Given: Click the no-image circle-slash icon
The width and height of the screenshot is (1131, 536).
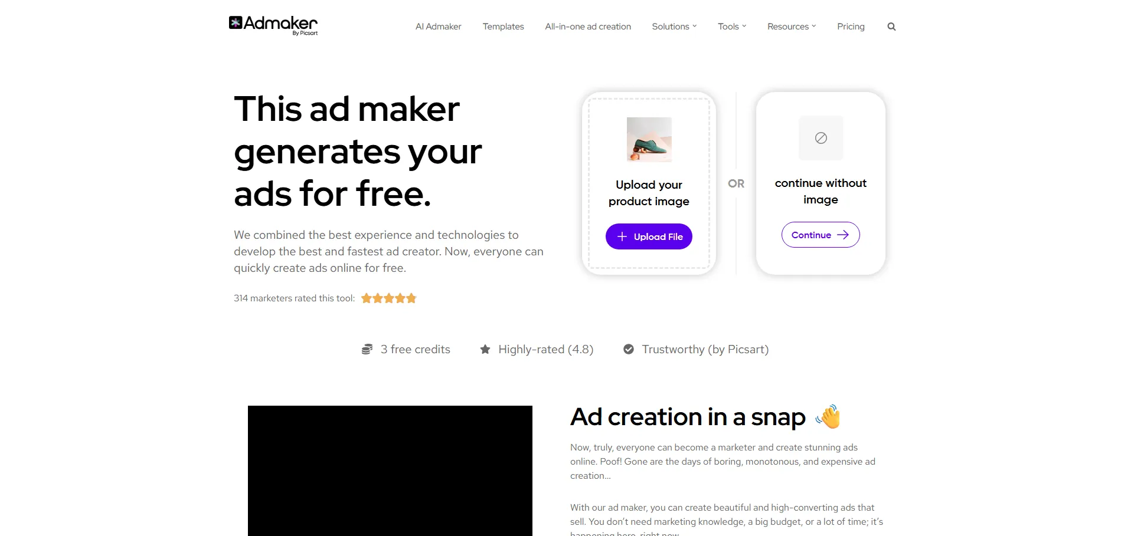Looking at the screenshot, I should click(821, 138).
